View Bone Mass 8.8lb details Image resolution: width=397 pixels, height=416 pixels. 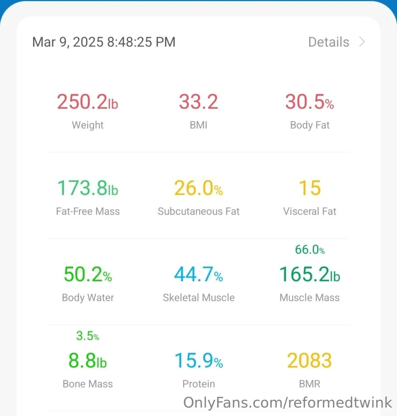pos(87,361)
